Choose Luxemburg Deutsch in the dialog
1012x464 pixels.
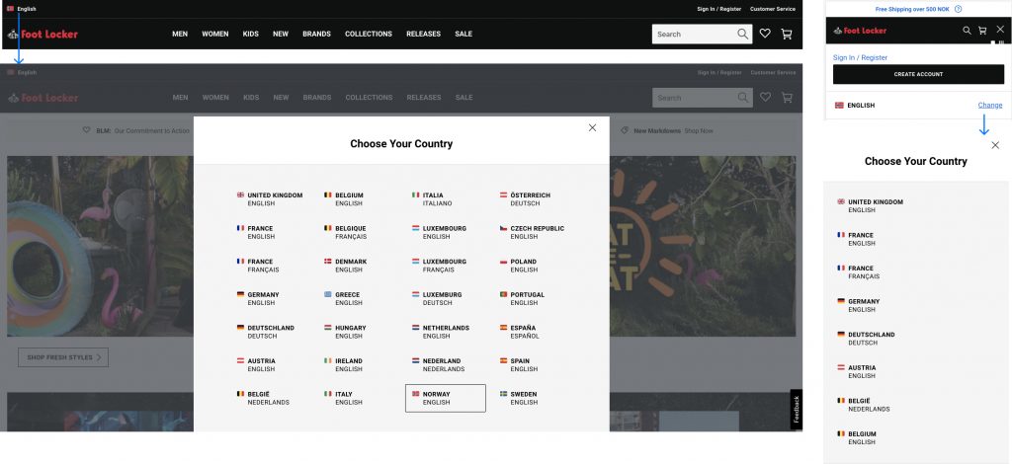pyautogui.click(x=437, y=298)
